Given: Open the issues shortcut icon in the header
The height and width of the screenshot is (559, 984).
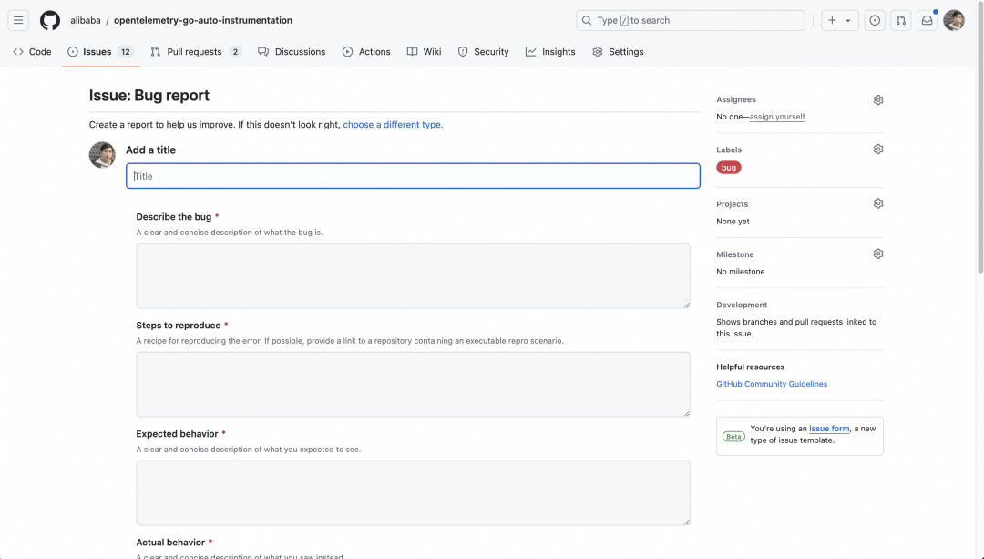Looking at the screenshot, I should pyautogui.click(x=874, y=20).
